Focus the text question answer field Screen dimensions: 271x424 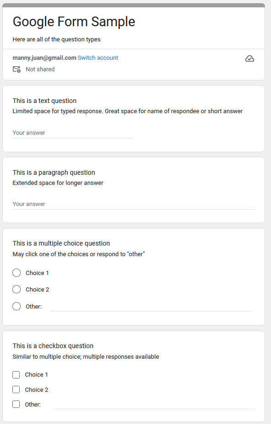[x=73, y=133]
